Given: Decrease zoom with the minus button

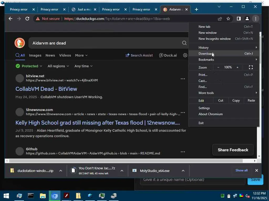Looking at the screenshot, I should (218, 67).
